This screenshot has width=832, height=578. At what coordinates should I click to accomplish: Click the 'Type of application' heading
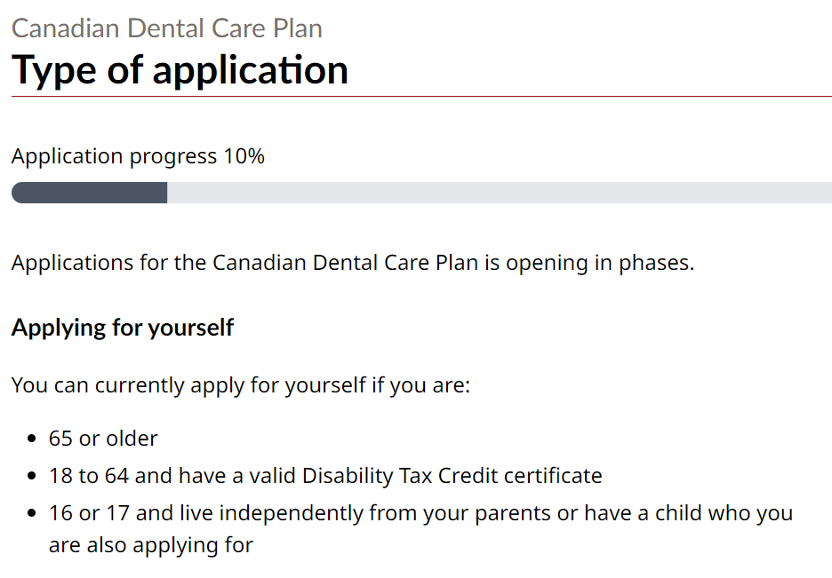tap(180, 70)
